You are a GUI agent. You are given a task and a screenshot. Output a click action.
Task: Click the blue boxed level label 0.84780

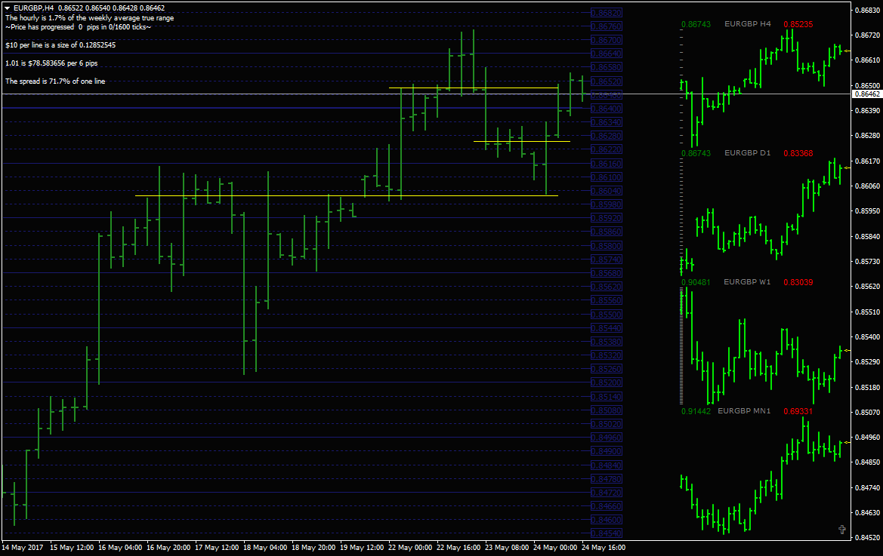tap(607, 479)
